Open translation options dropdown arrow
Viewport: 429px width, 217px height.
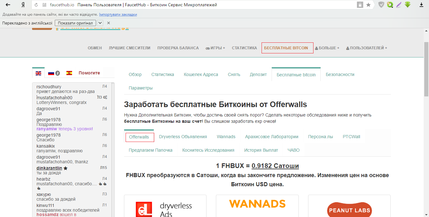(x=100, y=23)
